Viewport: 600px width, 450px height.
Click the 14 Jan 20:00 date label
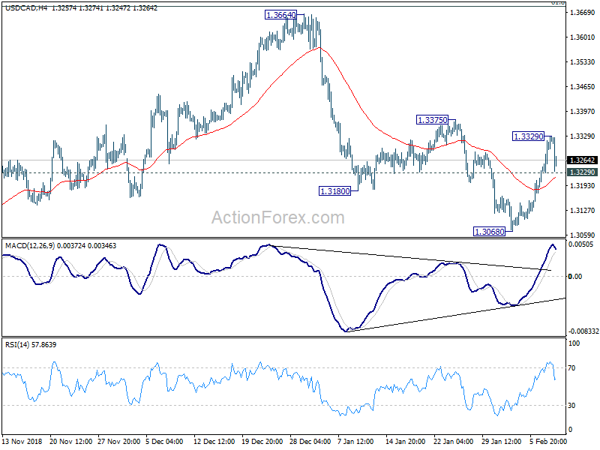coord(405,441)
